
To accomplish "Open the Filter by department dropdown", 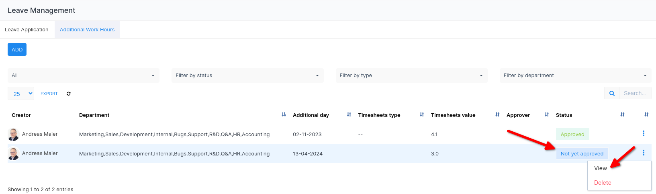I will [575, 76].
